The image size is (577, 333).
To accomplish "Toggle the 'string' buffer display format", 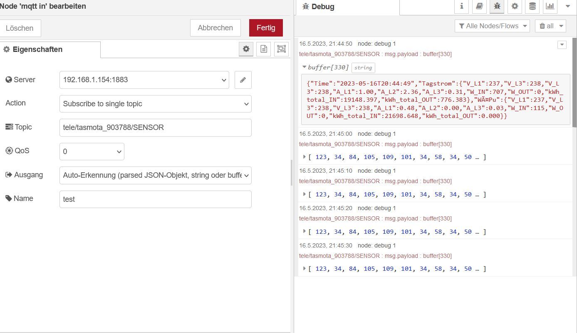I will (363, 68).
